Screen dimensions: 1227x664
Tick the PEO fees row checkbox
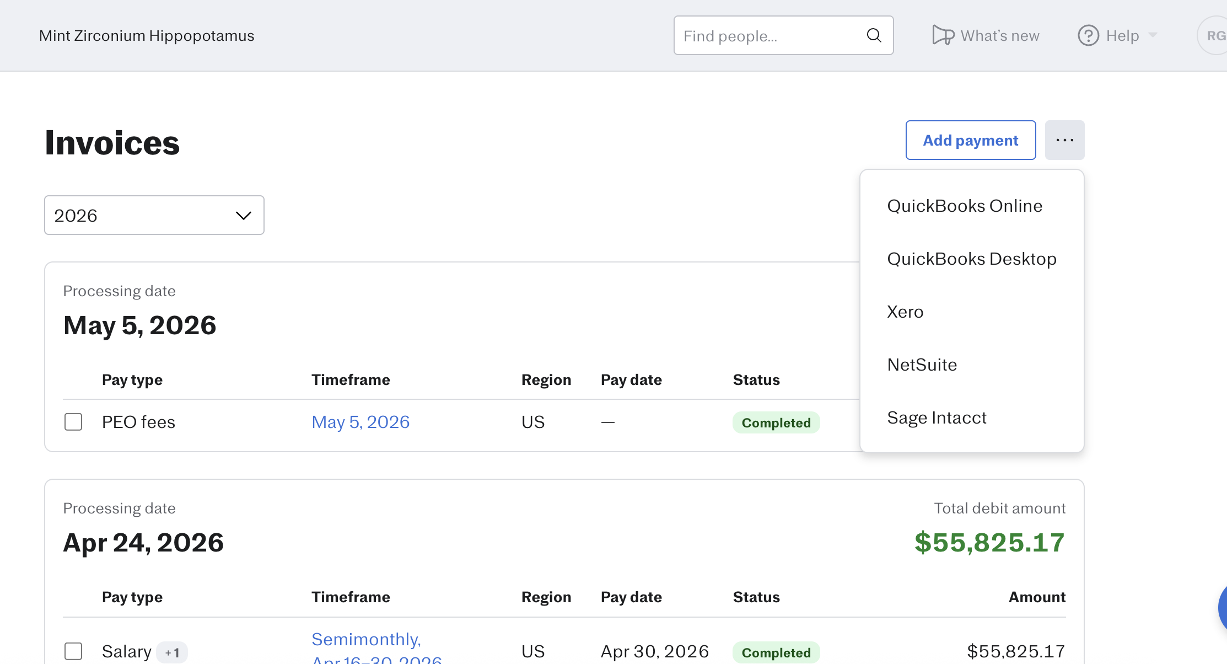73,422
